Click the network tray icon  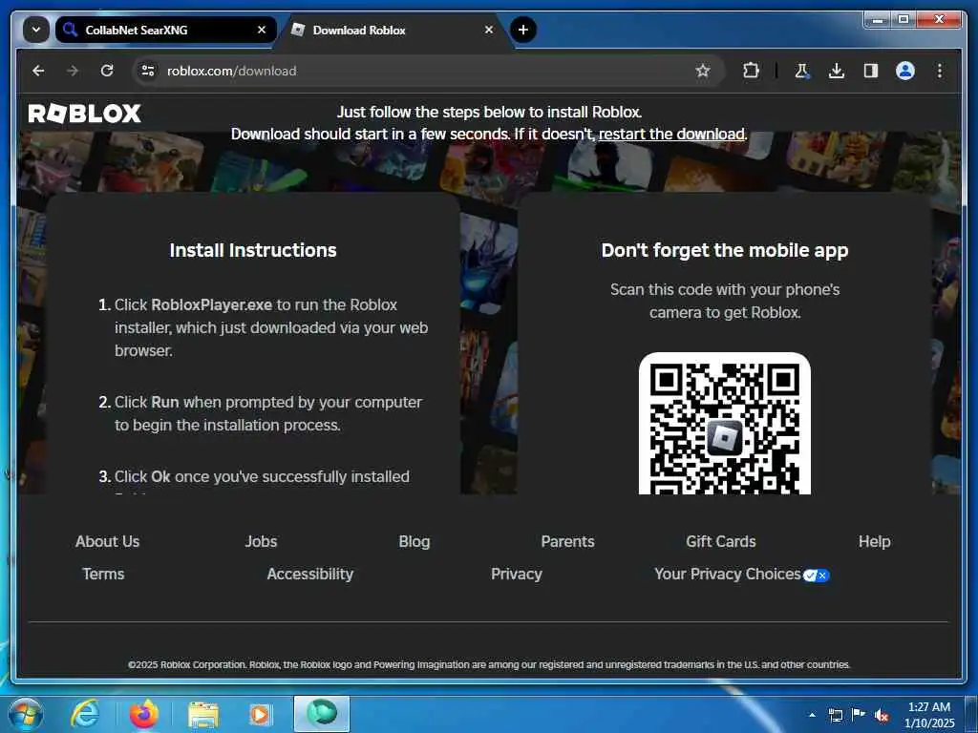[835, 715]
